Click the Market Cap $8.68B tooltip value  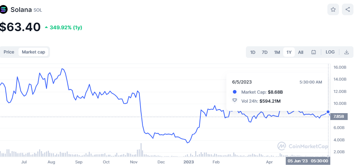pyautogui.click(x=275, y=92)
